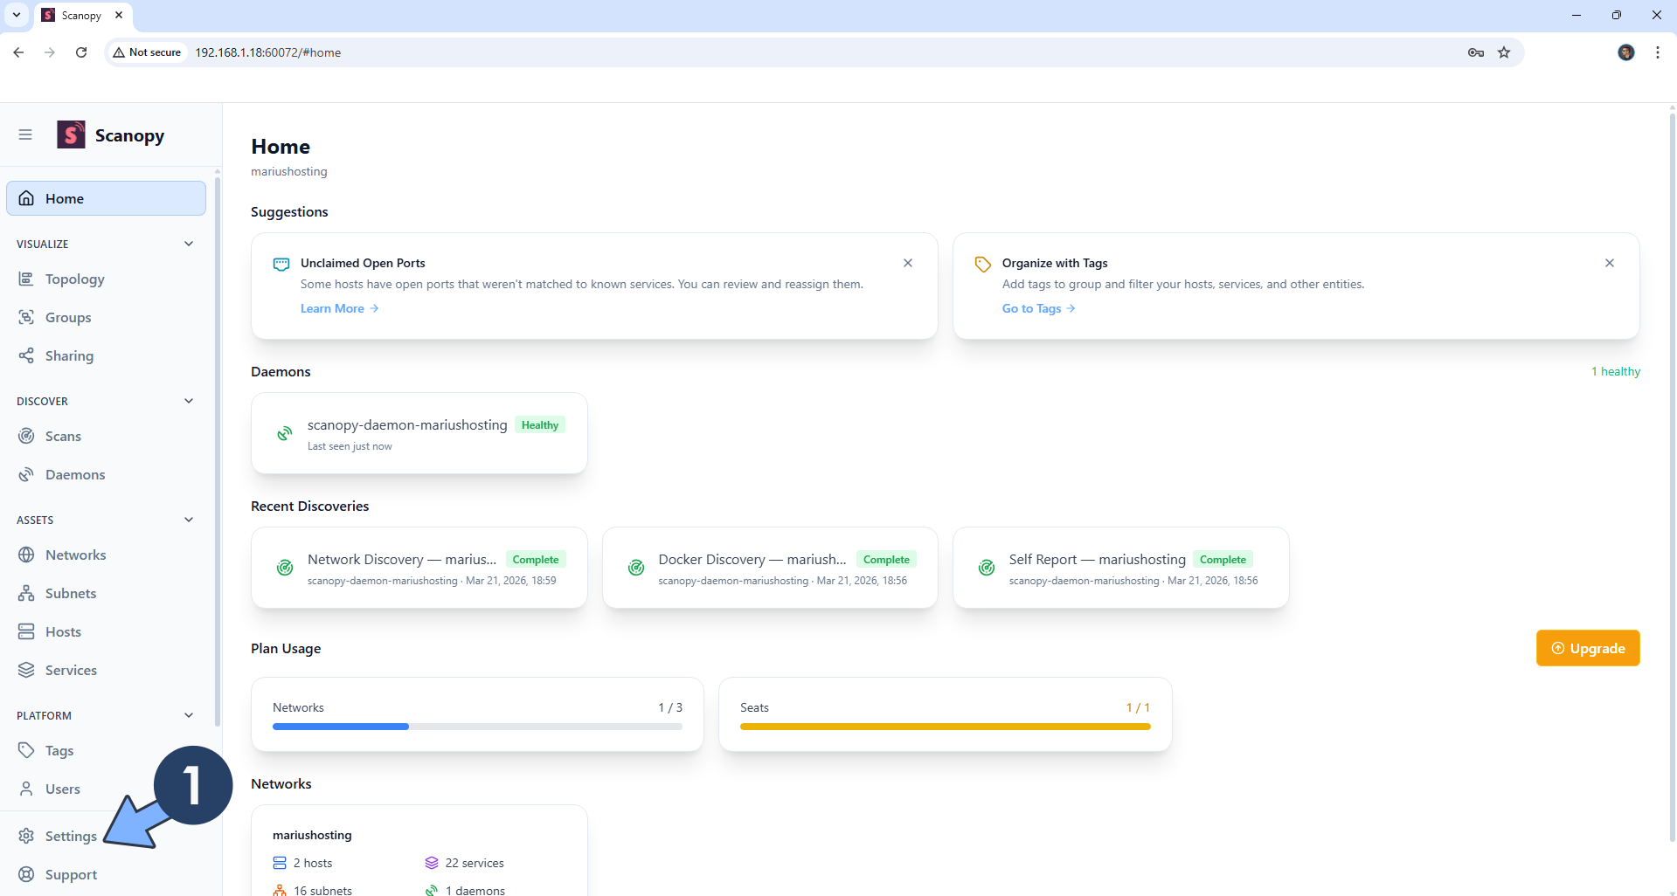This screenshot has height=896, width=1677.
Task: Open the Docker Discovery result card
Action: (x=769, y=568)
